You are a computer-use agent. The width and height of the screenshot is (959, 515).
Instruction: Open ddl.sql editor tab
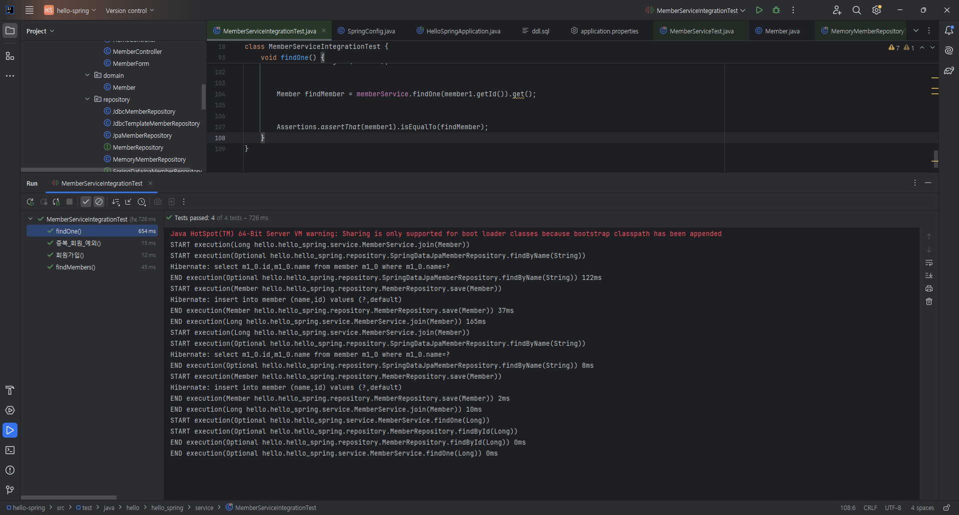coord(535,31)
